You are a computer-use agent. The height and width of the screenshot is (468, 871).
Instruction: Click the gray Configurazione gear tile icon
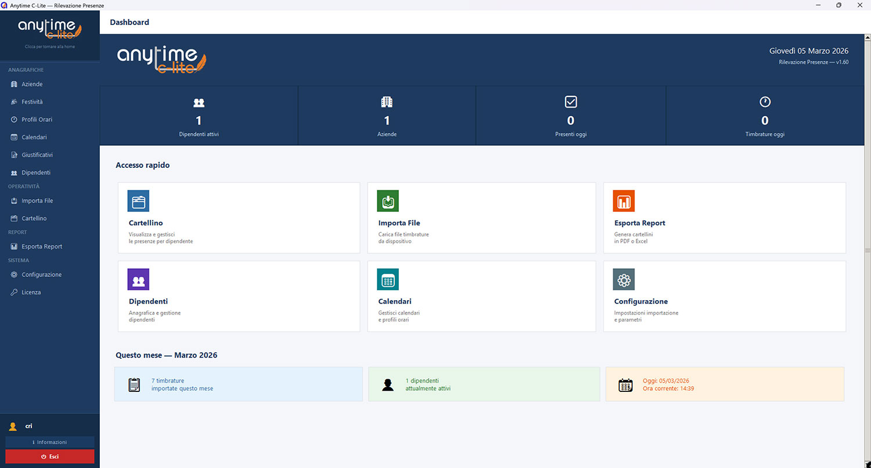624,279
